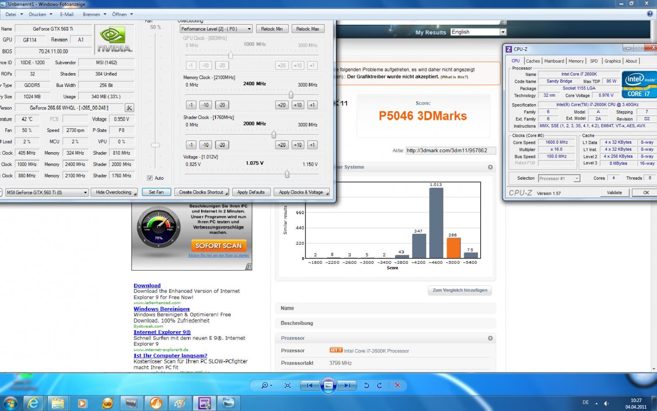Click Create Clocks Shortcut button

point(201,192)
